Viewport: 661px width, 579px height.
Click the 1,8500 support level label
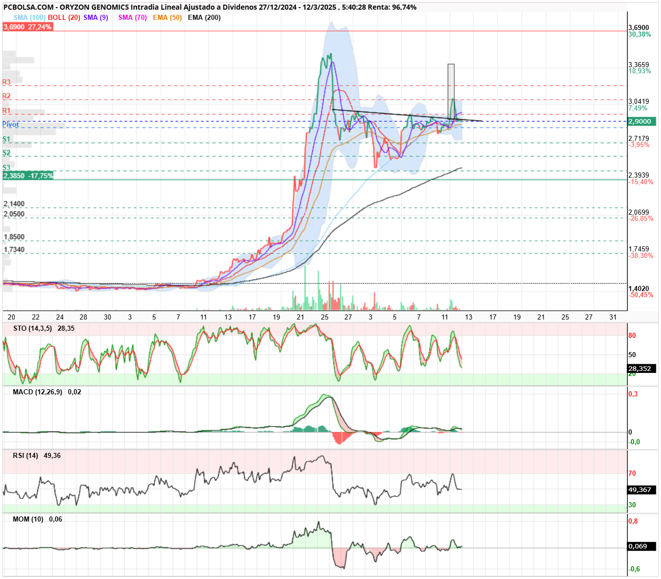pyautogui.click(x=14, y=237)
